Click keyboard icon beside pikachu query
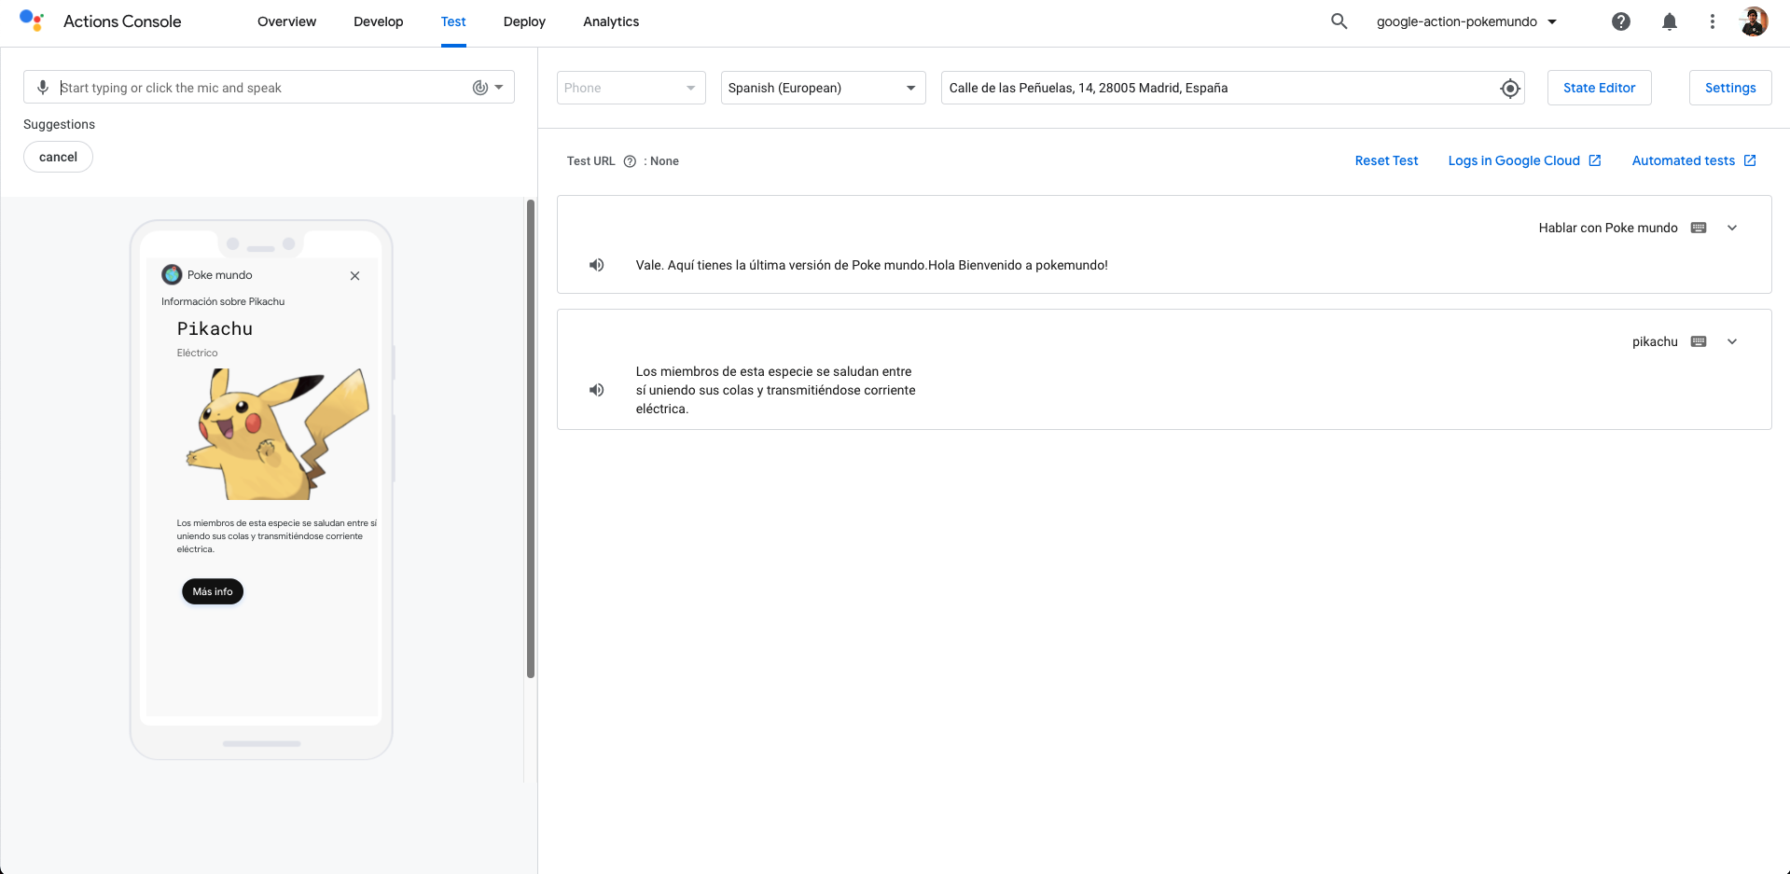1790x874 pixels. (1699, 341)
